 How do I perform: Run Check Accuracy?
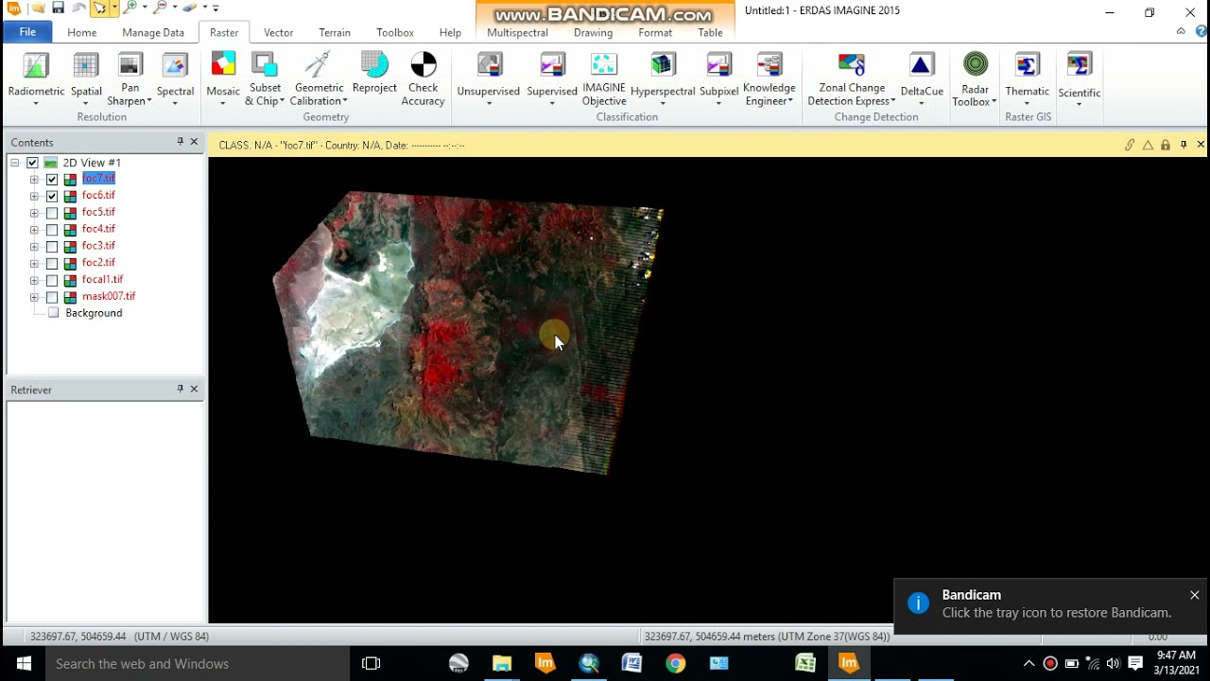[x=423, y=79]
